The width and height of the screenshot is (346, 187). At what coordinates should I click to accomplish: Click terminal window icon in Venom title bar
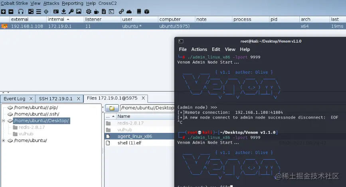click(x=181, y=41)
